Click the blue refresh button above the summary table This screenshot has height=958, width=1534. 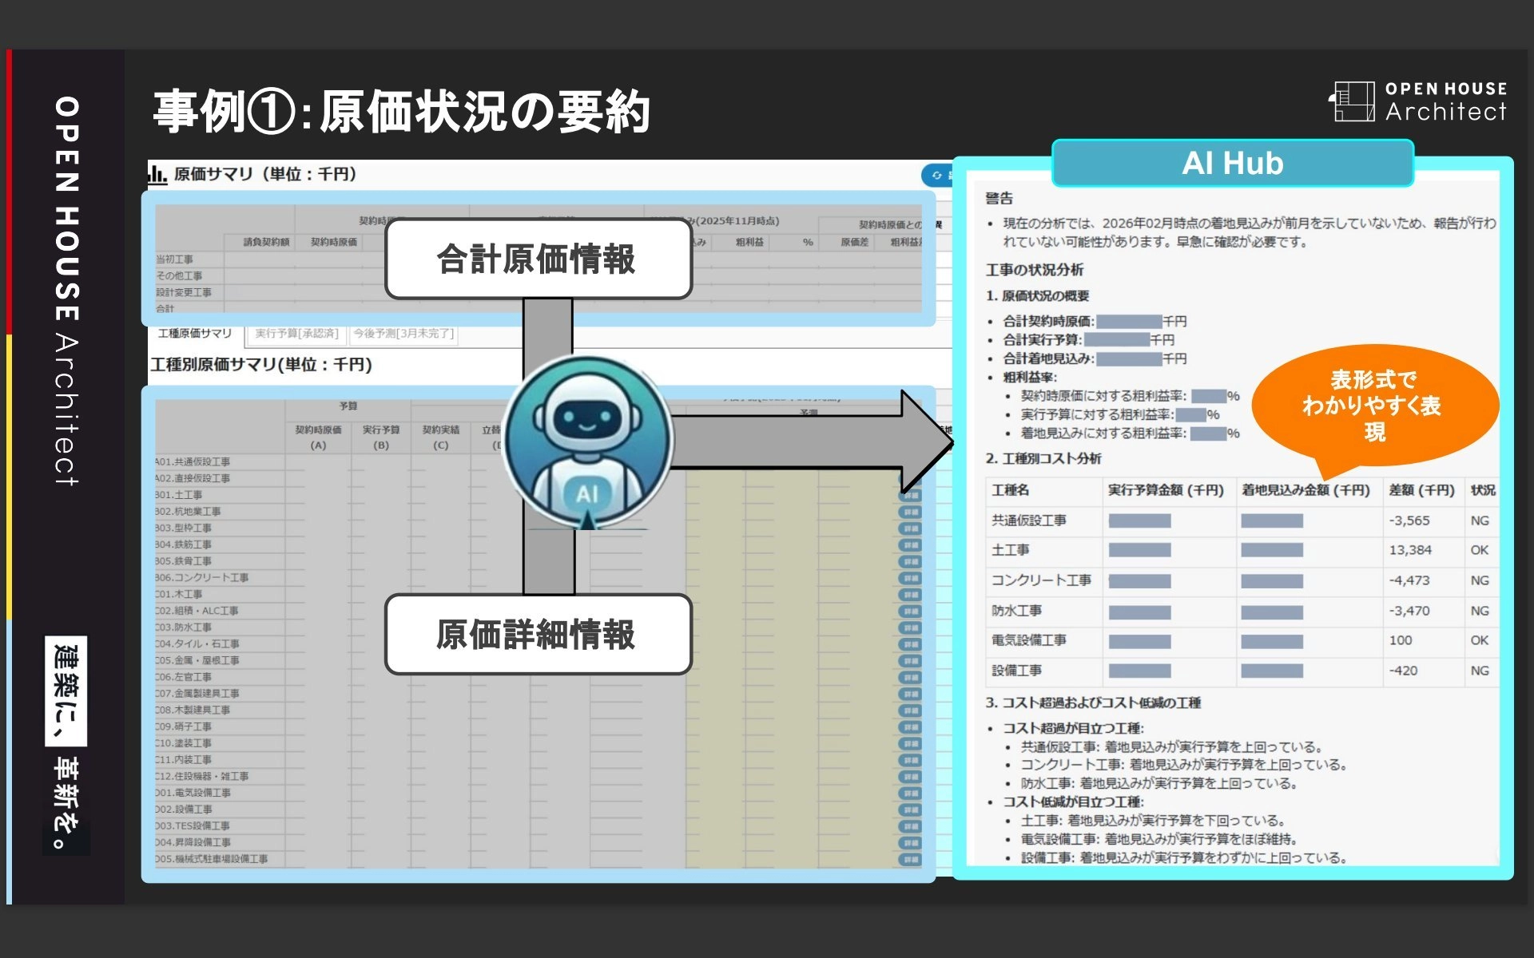click(938, 176)
